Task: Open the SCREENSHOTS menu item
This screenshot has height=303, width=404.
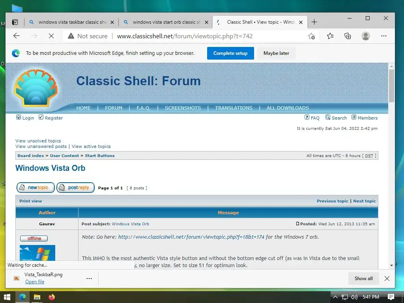Action: point(183,108)
